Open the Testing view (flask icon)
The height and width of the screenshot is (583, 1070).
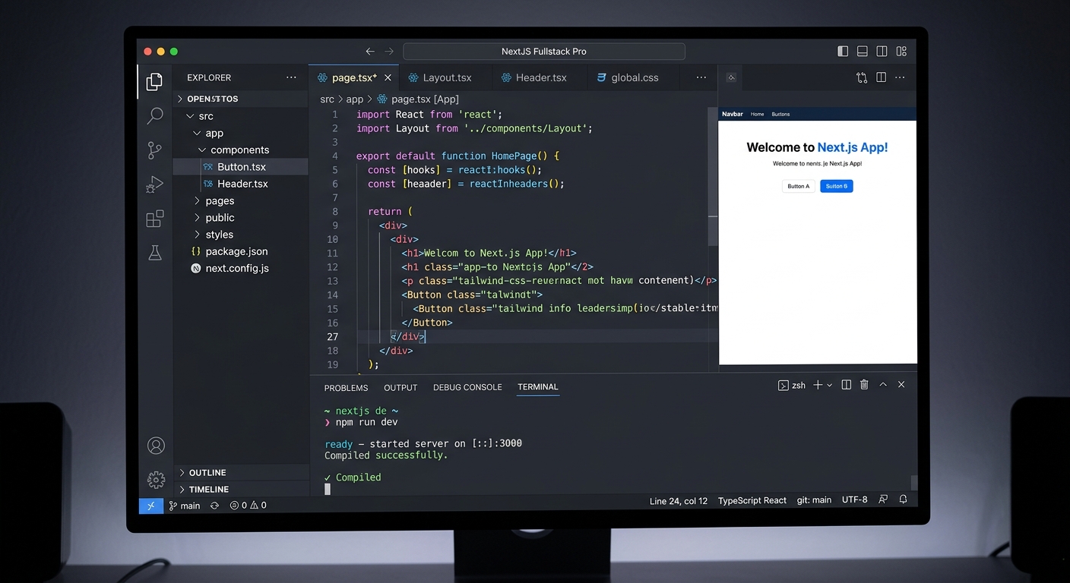pyautogui.click(x=155, y=252)
